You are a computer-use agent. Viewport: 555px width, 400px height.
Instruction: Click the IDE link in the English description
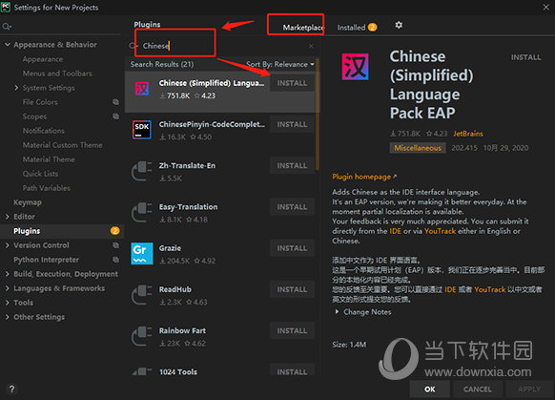[x=395, y=231]
